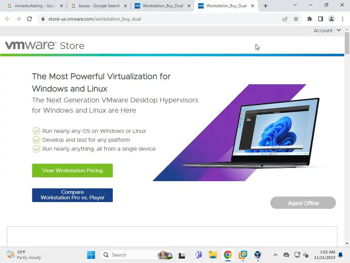Image resolution: width=350 pixels, height=263 pixels.
Task: Toggle the Chrome side panel icon
Action: click(321, 19)
